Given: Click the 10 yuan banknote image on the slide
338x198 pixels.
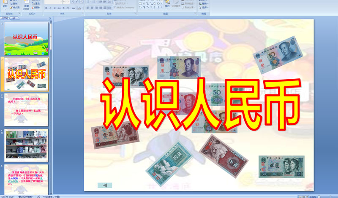Looking at the screenshot, I should pos(278,55).
